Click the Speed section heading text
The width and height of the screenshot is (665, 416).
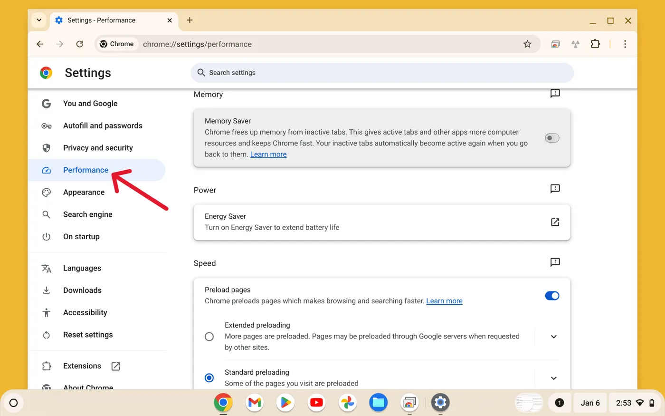pyautogui.click(x=205, y=263)
